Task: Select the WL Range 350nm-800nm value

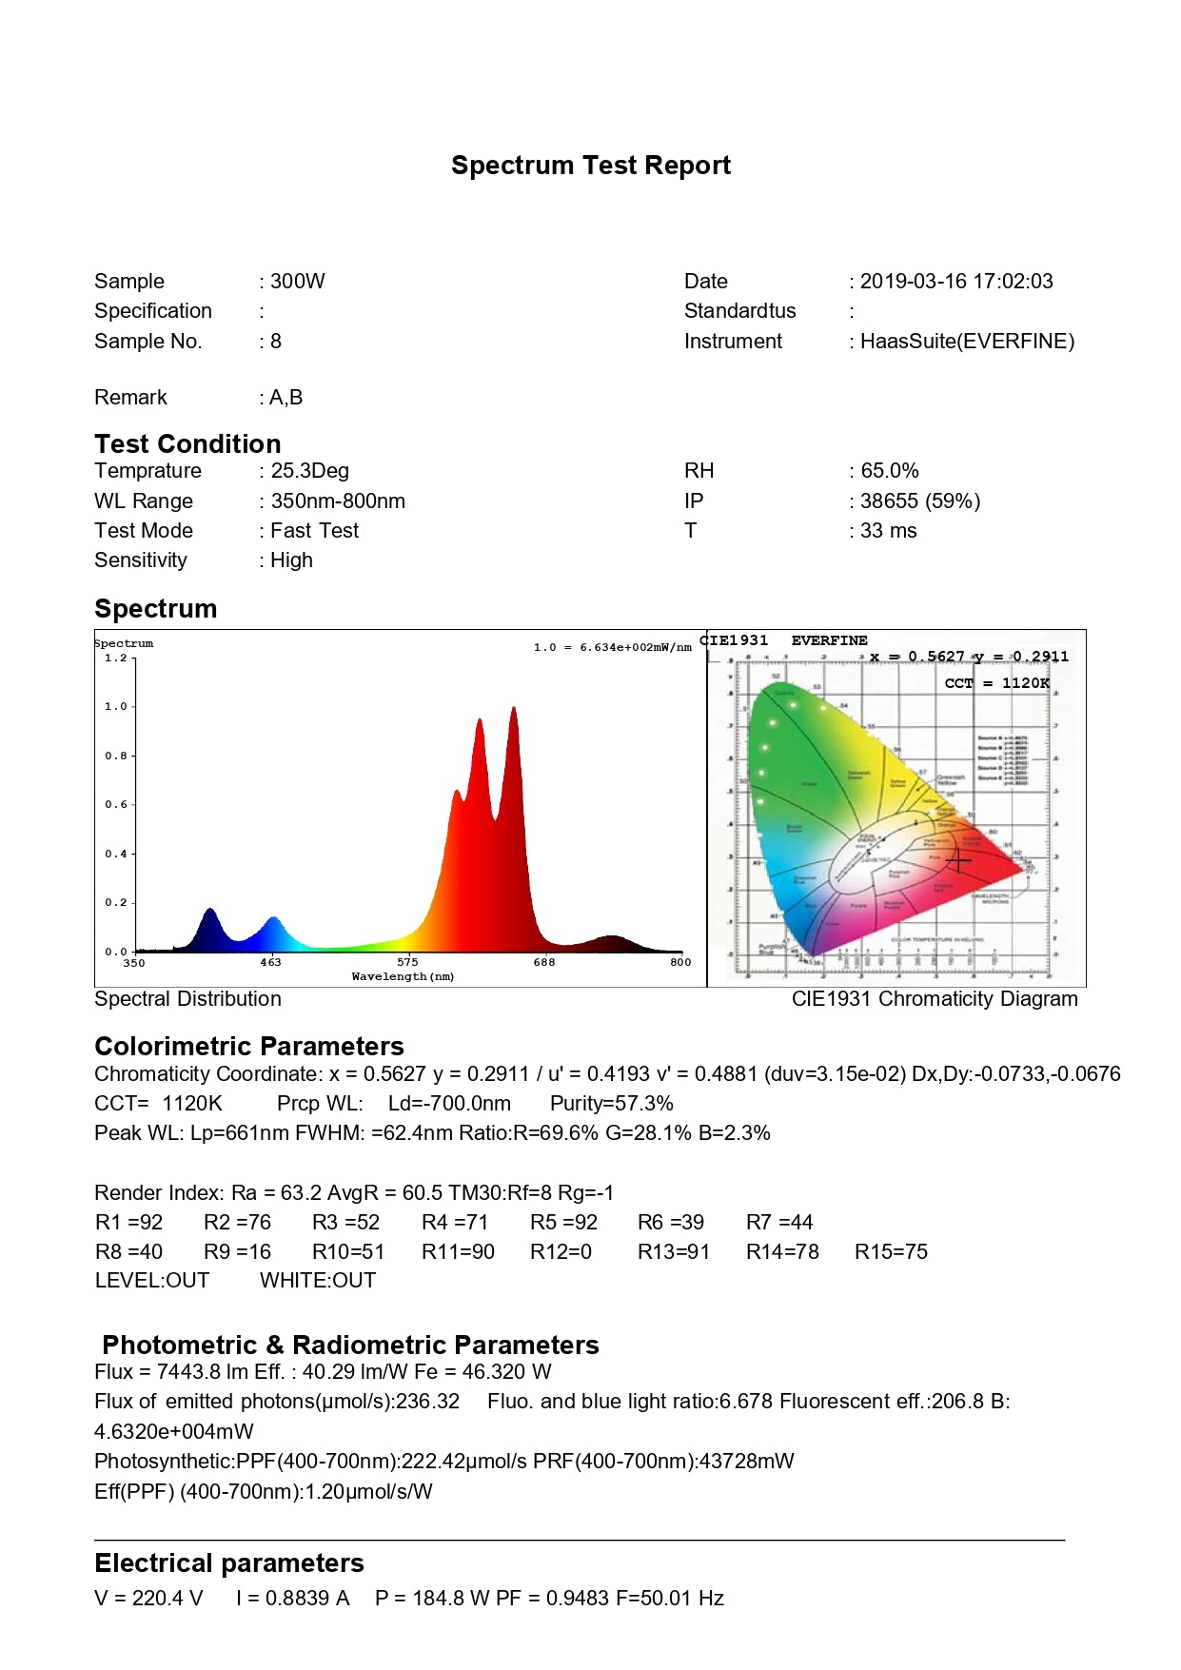Action: 338,501
